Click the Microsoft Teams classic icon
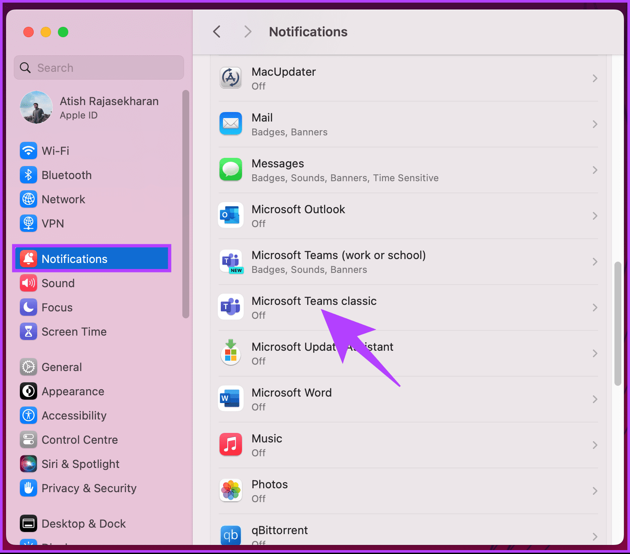This screenshot has width=630, height=554. (x=231, y=307)
